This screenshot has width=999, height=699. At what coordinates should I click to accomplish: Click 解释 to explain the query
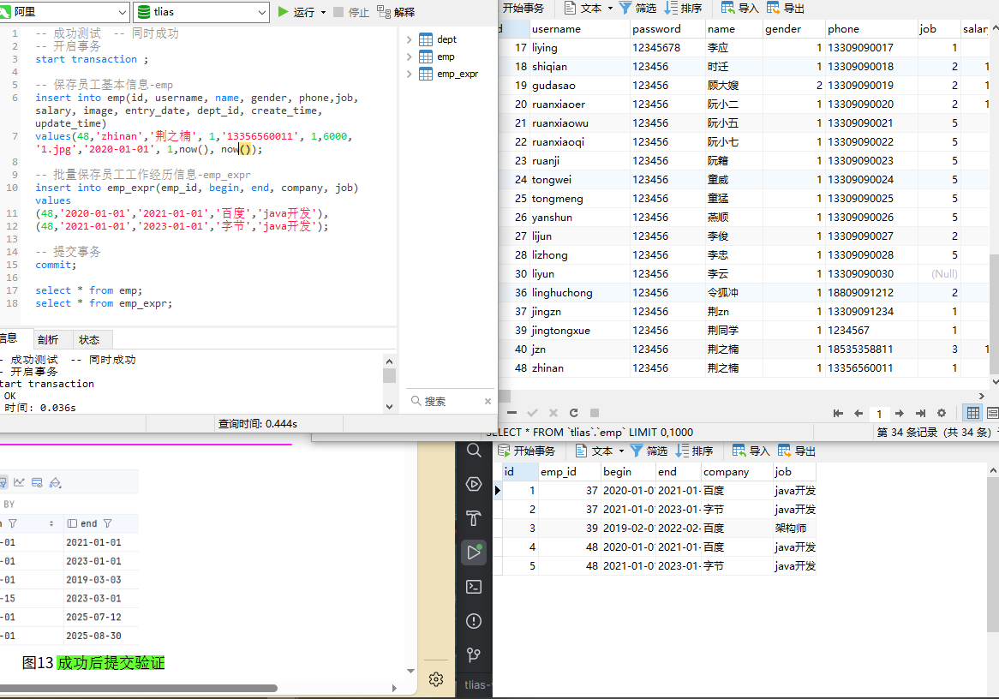click(396, 12)
